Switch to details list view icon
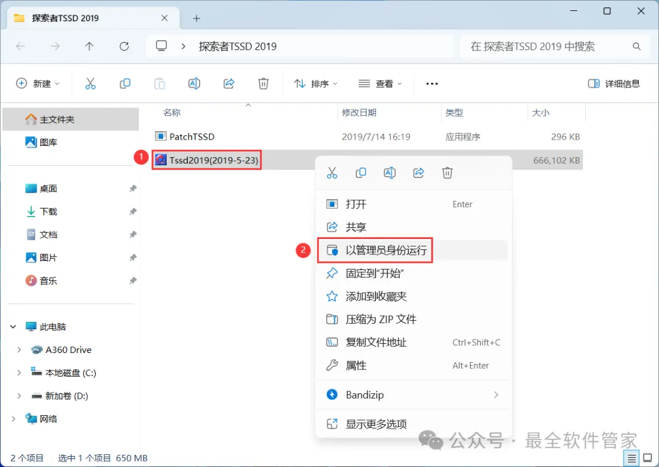The image size is (659, 467). [x=632, y=458]
